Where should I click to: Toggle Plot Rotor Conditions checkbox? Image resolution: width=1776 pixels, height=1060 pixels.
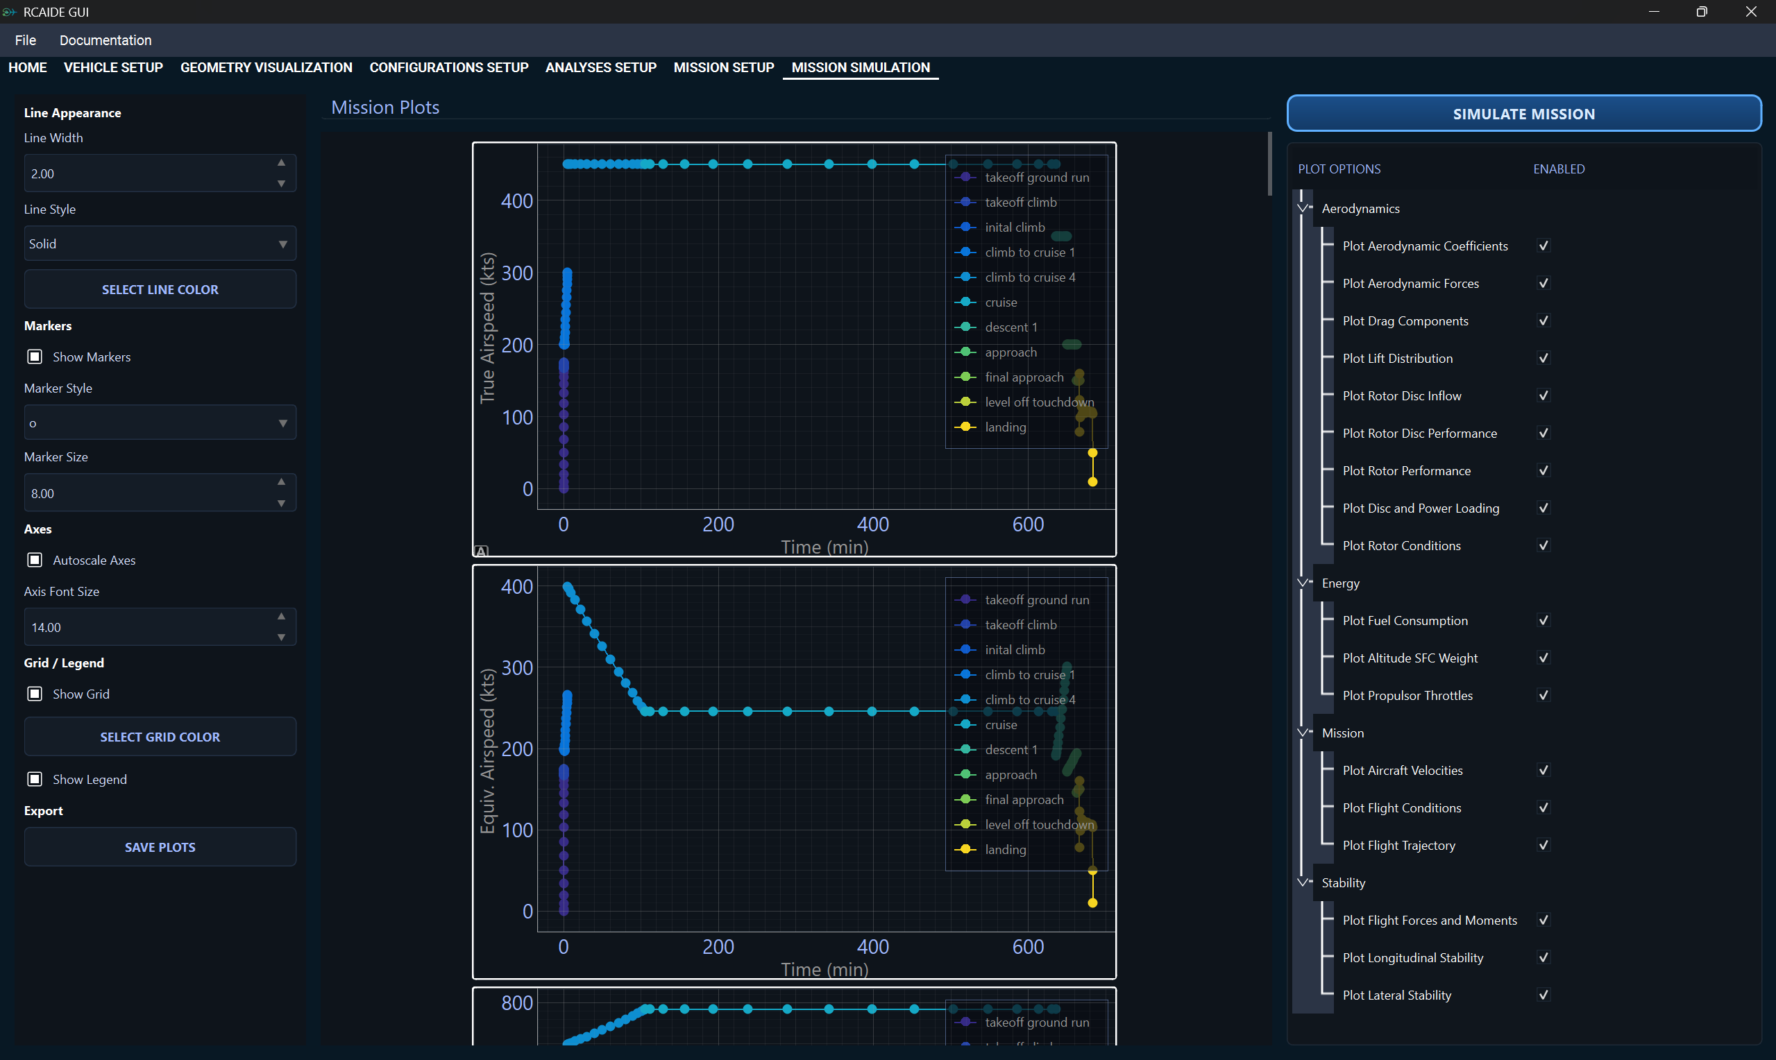coord(1543,546)
